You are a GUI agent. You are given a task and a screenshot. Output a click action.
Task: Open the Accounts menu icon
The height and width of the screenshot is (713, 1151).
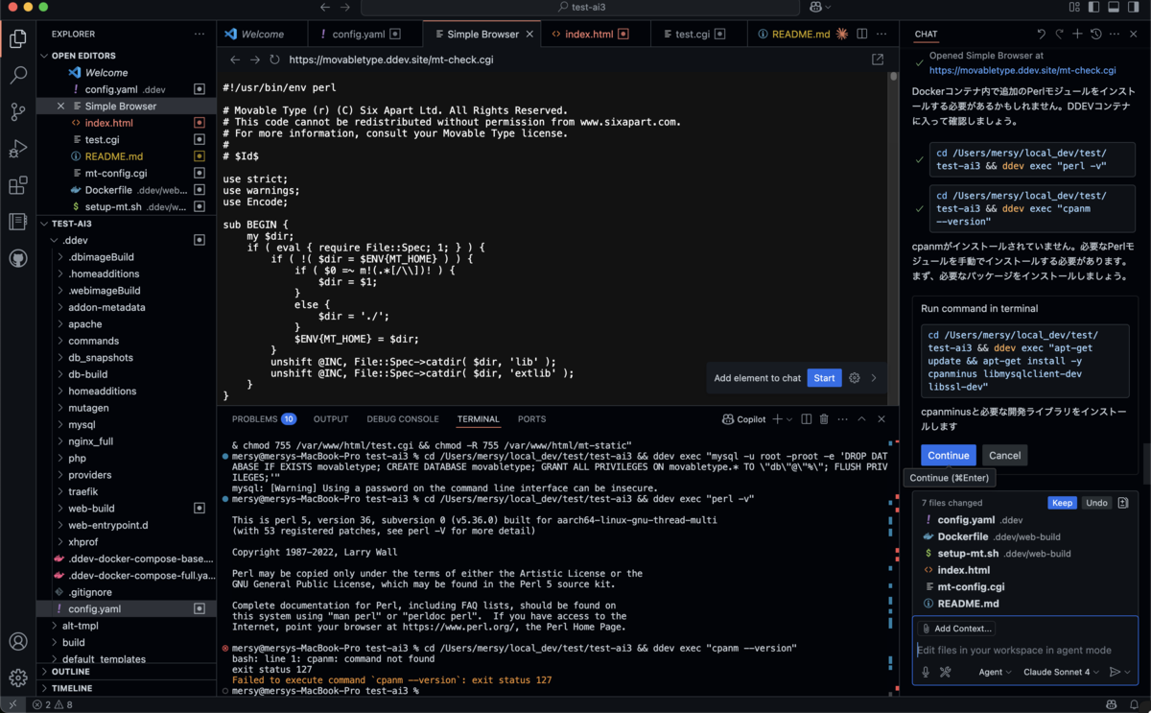pyautogui.click(x=18, y=641)
